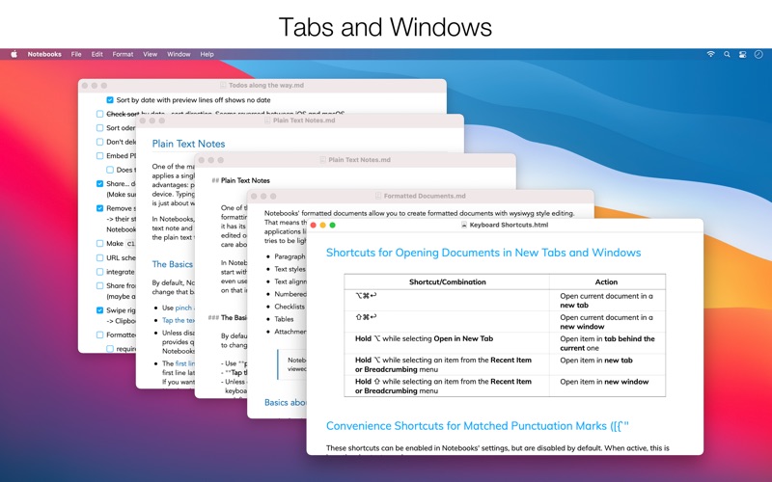Open the Edit menu
Image resolution: width=772 pixels, height=482 pixels.
pyautogui.click(x=97, y=54)
